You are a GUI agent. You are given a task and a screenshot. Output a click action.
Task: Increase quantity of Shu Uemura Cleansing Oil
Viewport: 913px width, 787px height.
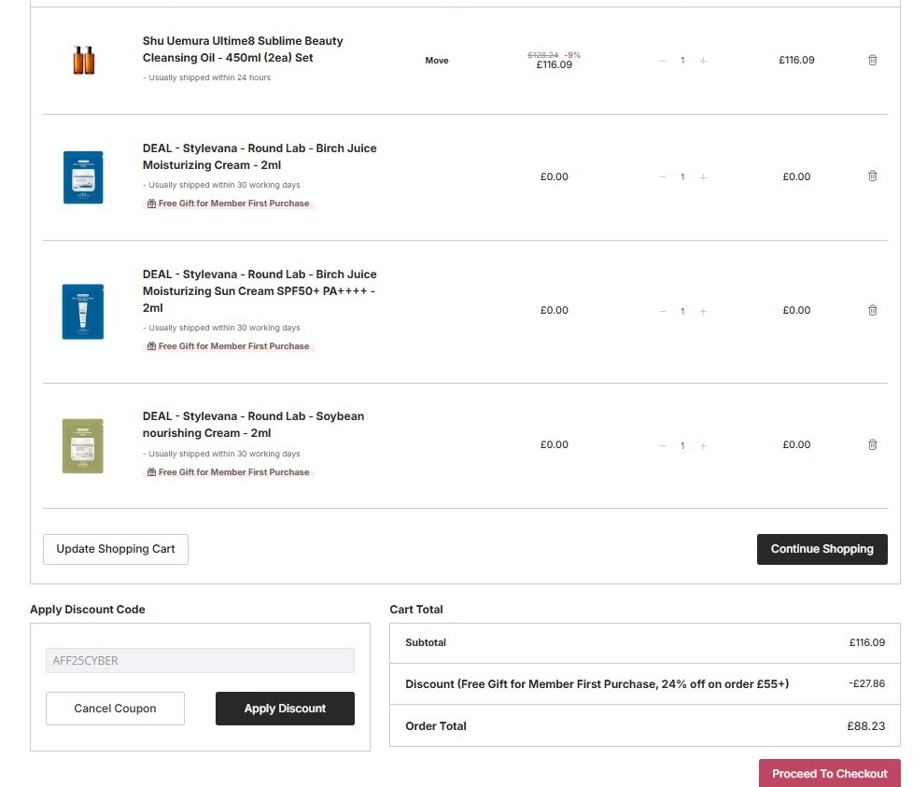pos(703,61)
